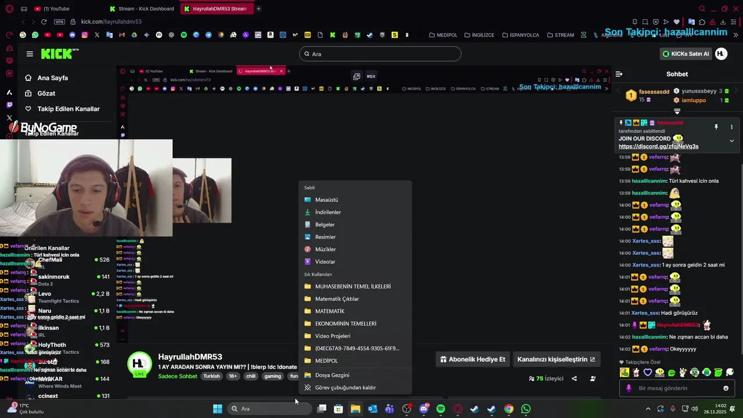The width and height of the screenshot is (743, 418).
Task: Click Kanalınızı kişiselleştirin button
Action: click(556, 359)
